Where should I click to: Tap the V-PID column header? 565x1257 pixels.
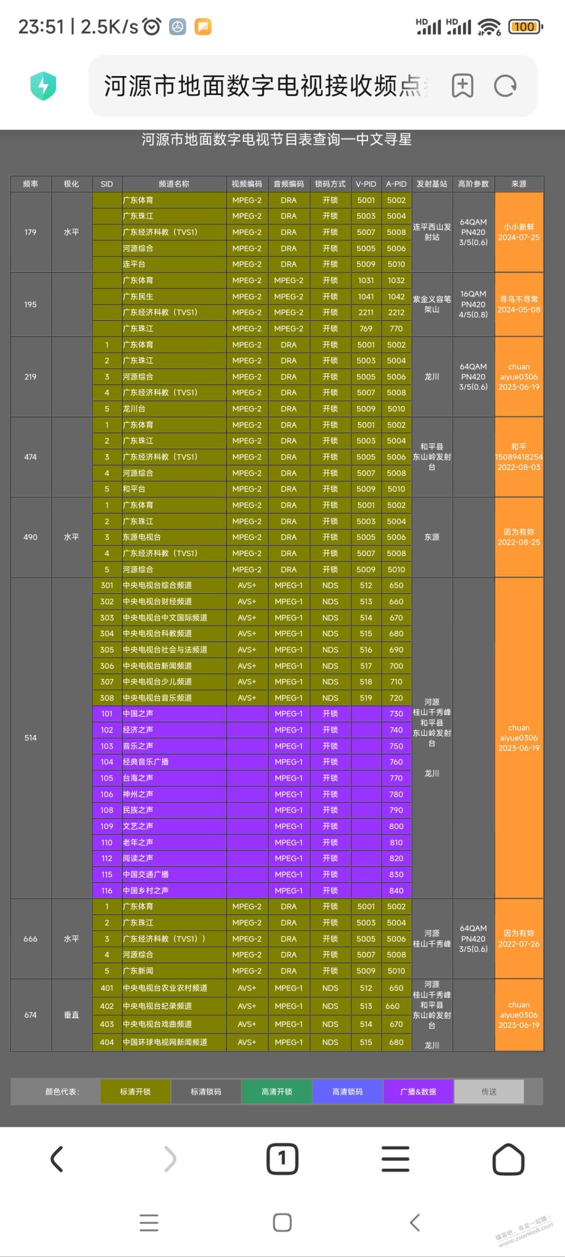(366, 184)
